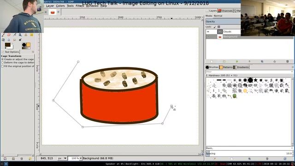This screenshot has height=166, width=295.
Task: Open the Filters menu
Action: (x=80, y=6)
